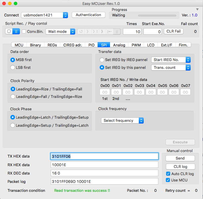Click the Waiting progress bar
Viewport: 203px width, 199px height.
[157, 15]
